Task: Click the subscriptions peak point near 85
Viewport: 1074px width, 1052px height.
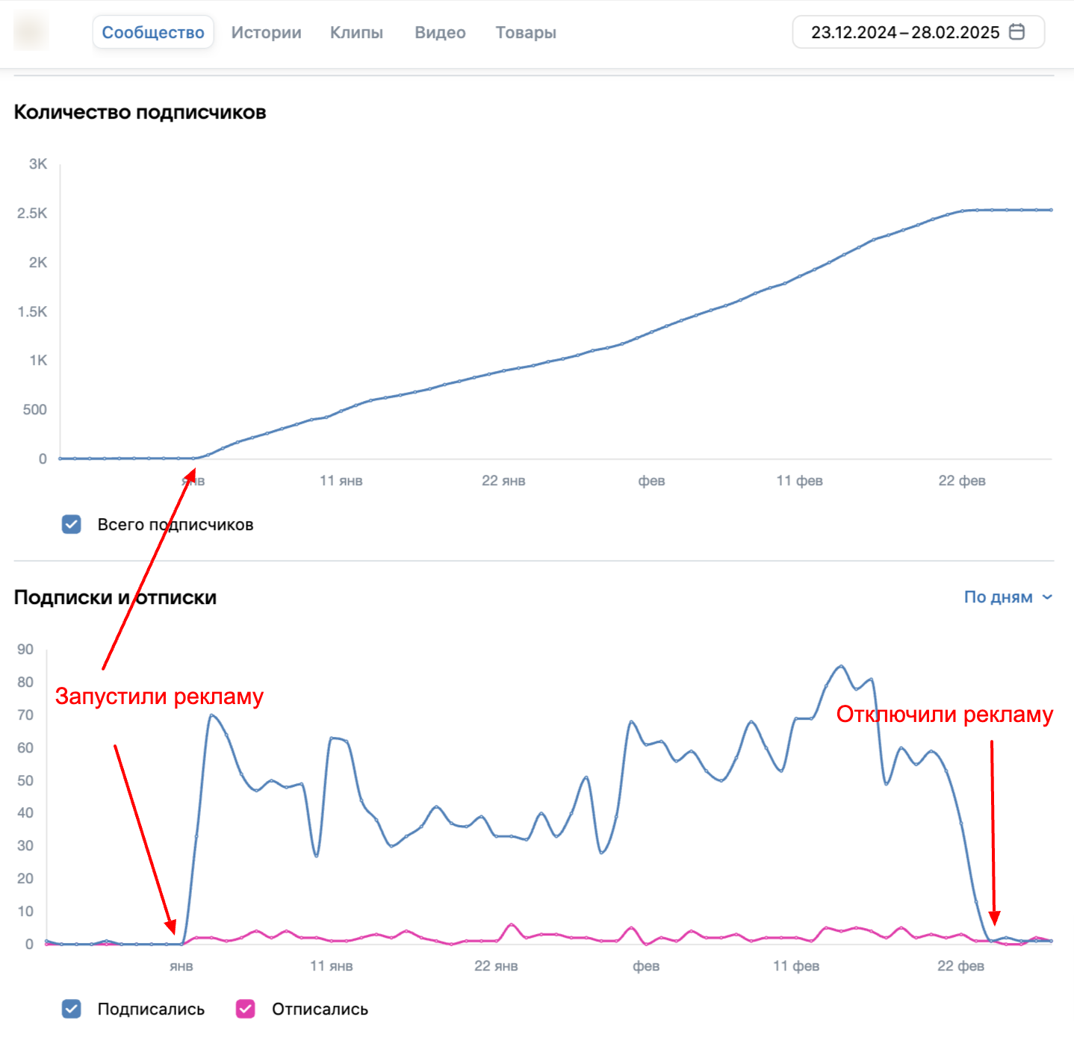Action: coord(841,666)
